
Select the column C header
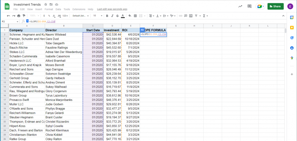coord(93,26)
